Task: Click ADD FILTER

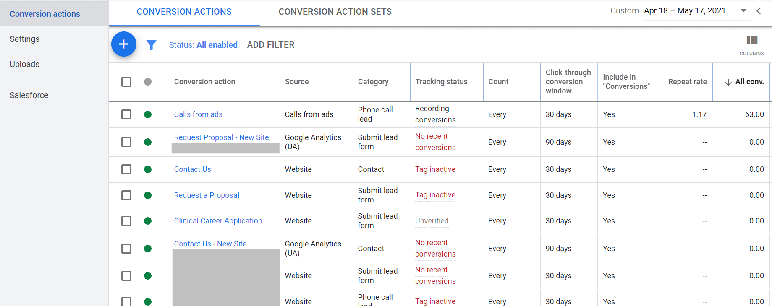Action: (271, 45)
